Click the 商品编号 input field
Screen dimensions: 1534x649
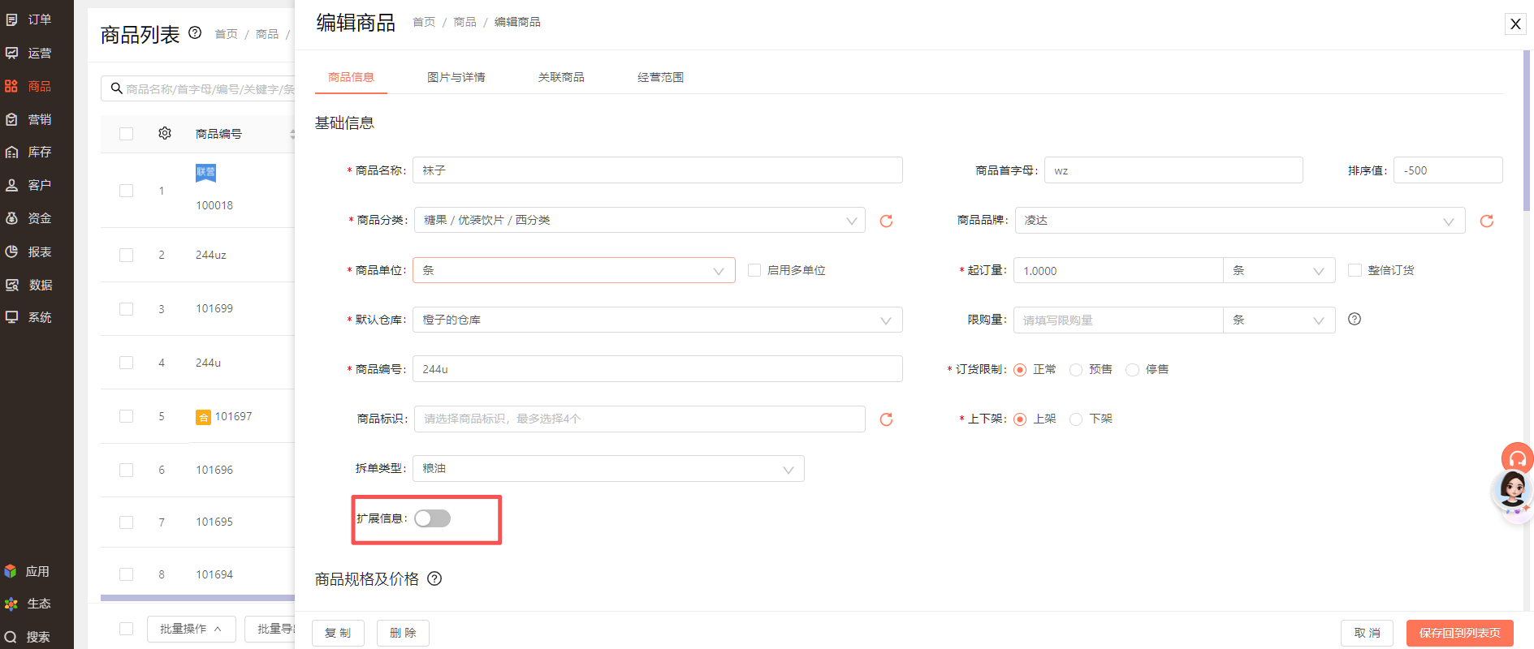tap(658, 369)
